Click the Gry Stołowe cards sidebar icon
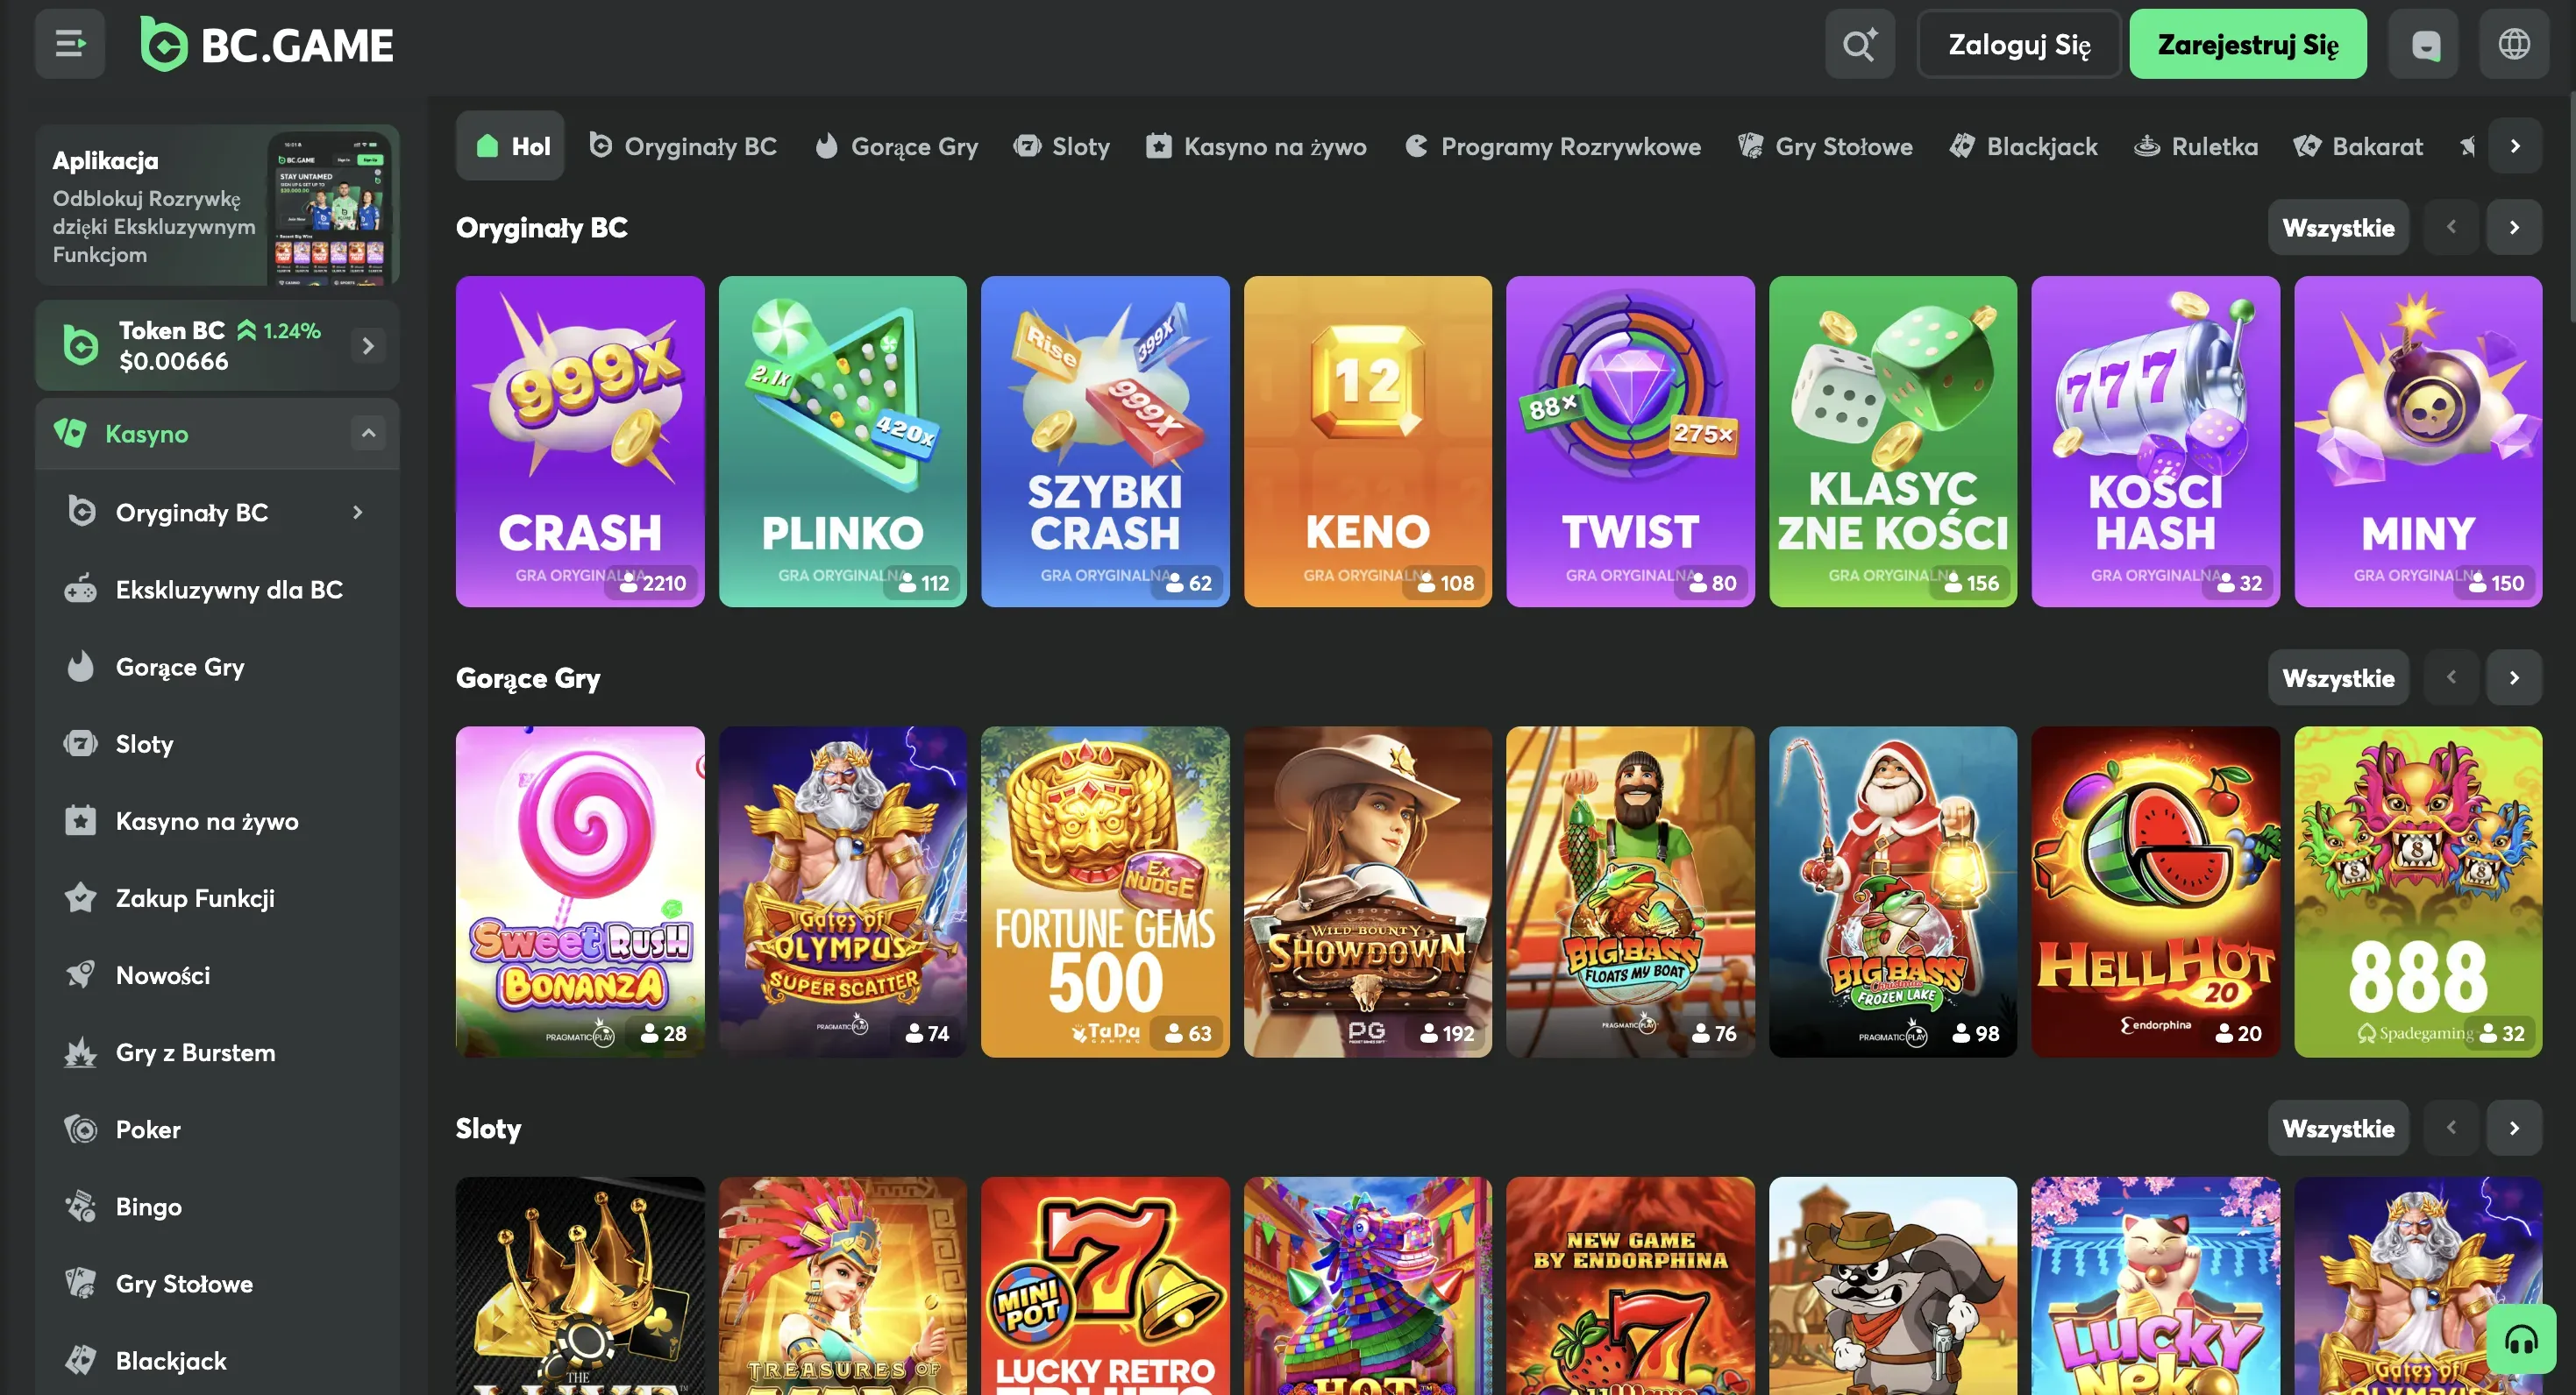Image resolution: width=2576 pixels, height=1395 pixels. (x=81, y=1282)
